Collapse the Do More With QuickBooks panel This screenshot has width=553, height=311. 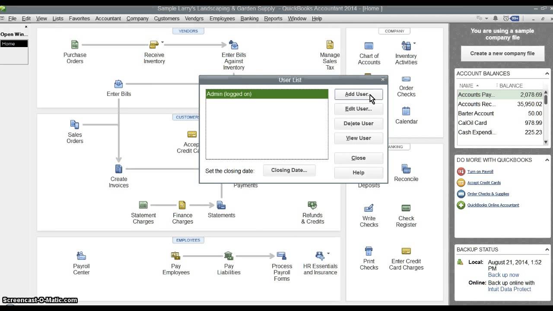pos(547,160)
